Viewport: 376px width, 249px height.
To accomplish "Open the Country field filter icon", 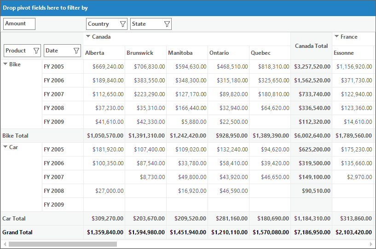I will (x=122, y=24).
